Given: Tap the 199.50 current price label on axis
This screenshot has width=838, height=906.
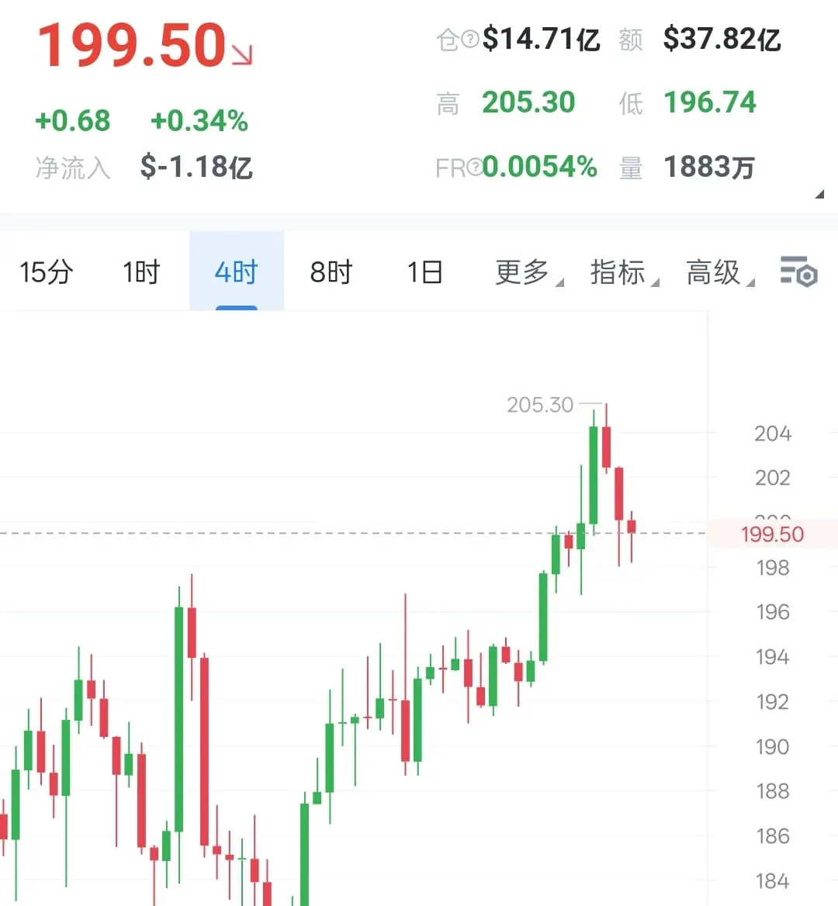Looking at the screenshot, I should pyautogui.click(x=772, y=534).
